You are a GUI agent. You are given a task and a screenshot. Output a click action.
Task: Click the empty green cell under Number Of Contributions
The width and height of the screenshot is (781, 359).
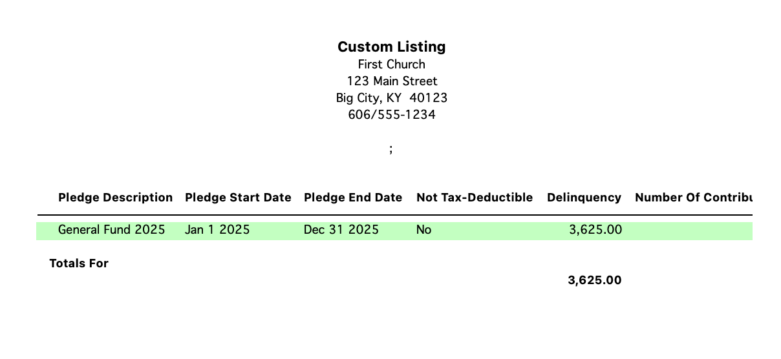pos(693,230)
